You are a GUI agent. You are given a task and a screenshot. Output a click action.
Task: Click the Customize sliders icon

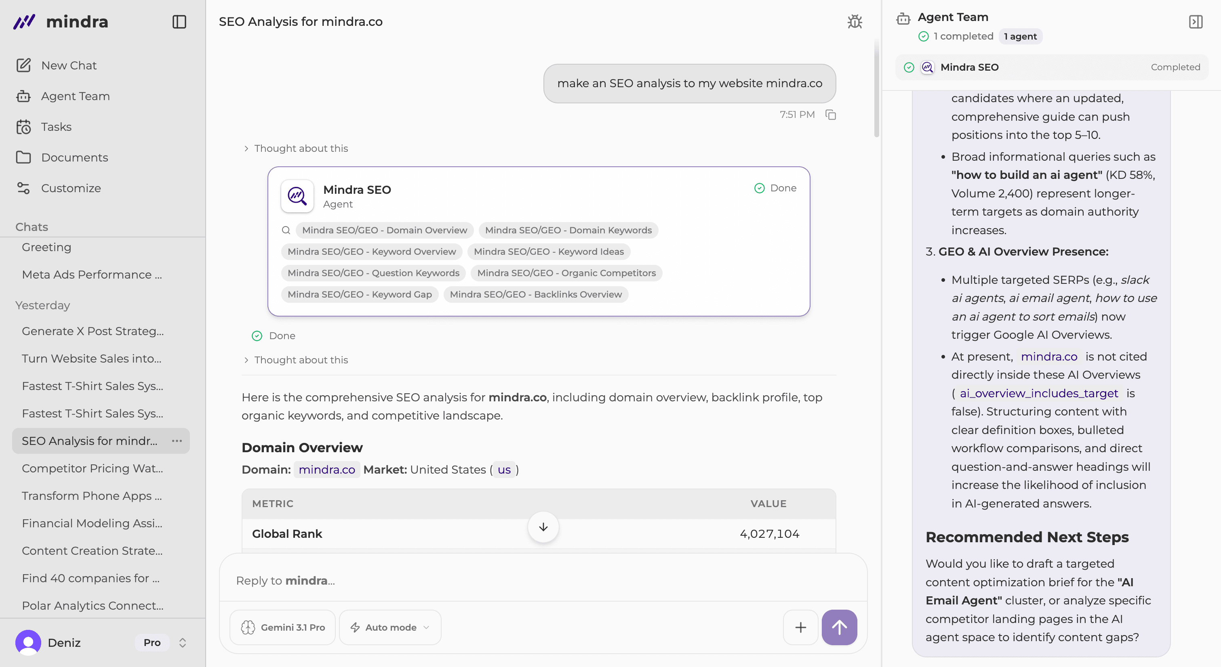[x=23, y=188]
